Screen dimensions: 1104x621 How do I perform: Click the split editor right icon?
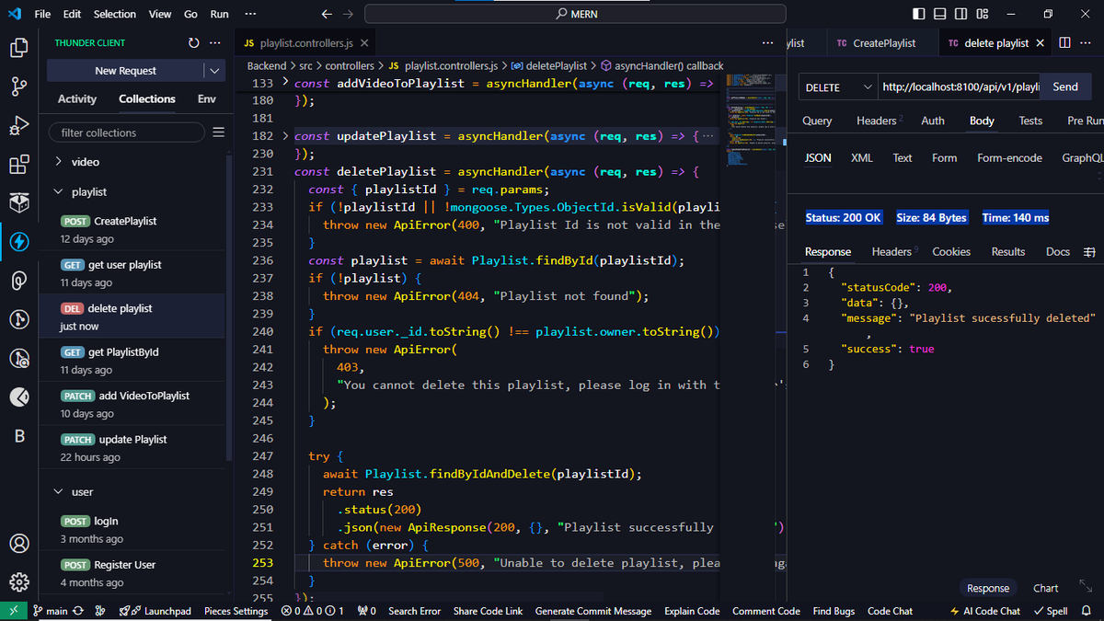click(1064, 43)
